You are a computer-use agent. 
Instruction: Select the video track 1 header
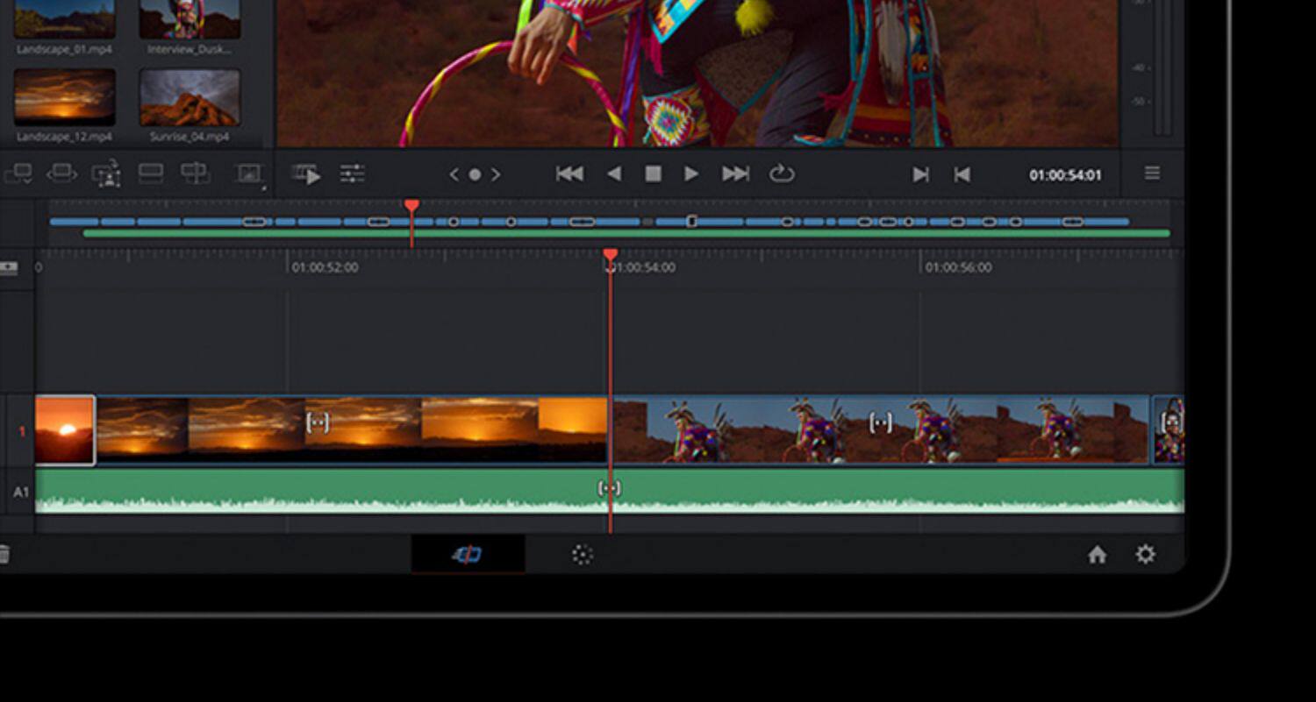pyautogui.click(x=21, y=431)
